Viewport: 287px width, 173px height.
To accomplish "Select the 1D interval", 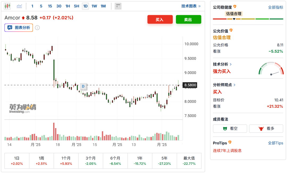I will point(86,6).
